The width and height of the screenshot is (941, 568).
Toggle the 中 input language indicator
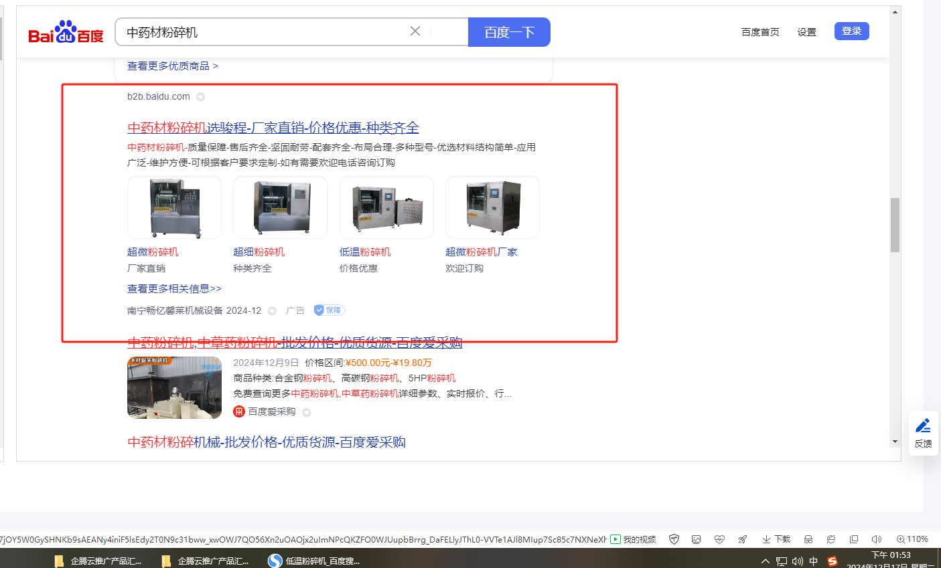pos(814,561)
